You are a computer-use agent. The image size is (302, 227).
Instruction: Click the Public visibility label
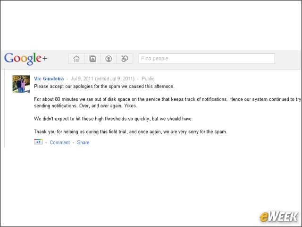tap(148, 79)
